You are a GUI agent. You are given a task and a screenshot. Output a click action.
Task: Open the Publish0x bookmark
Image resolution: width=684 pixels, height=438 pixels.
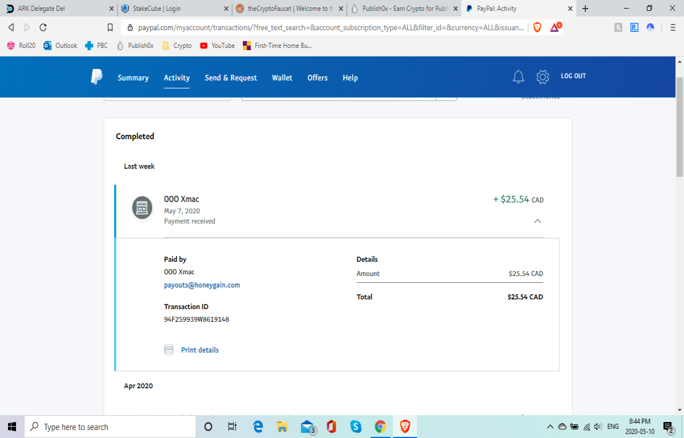[x=135, y=46]
